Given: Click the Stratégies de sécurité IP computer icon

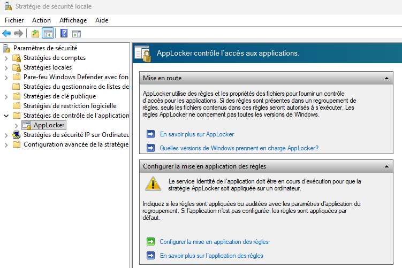Looking at the screenshot, I should tap(17, 135).
